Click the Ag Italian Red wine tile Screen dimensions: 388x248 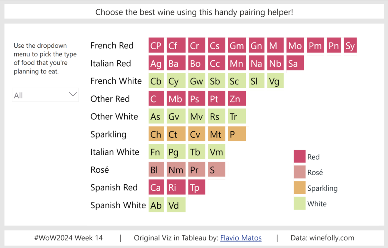click(156, 63)
